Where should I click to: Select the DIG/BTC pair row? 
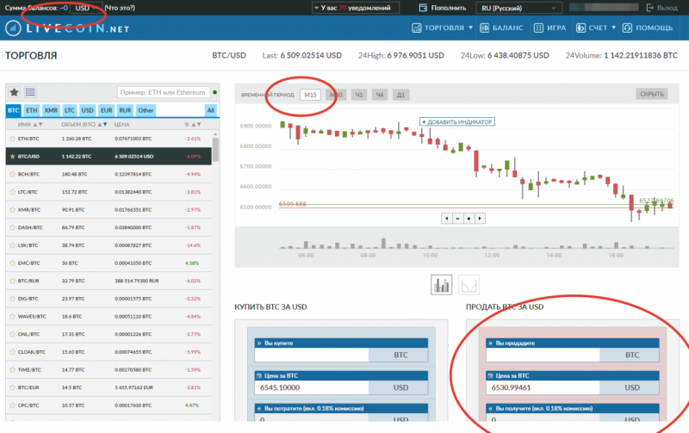coord(109,299)
